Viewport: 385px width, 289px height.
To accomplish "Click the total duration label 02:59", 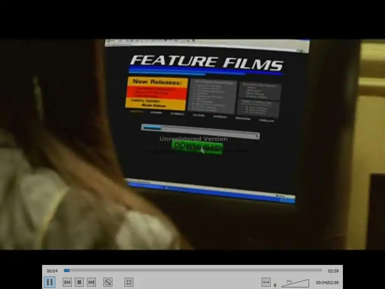I will coord(333,271).
